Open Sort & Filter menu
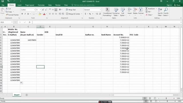Viewport: 183px width, 103px height. 160,12
